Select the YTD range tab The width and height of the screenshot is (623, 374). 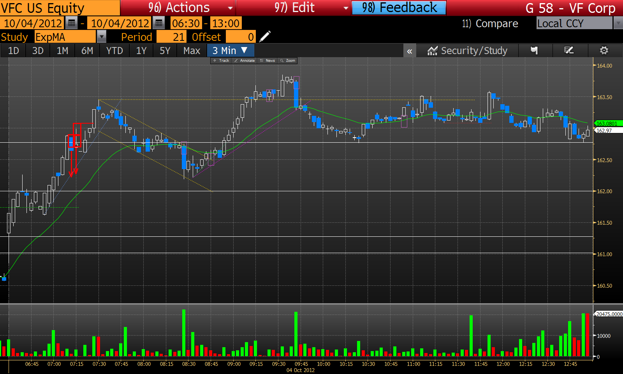coord(114,51)
